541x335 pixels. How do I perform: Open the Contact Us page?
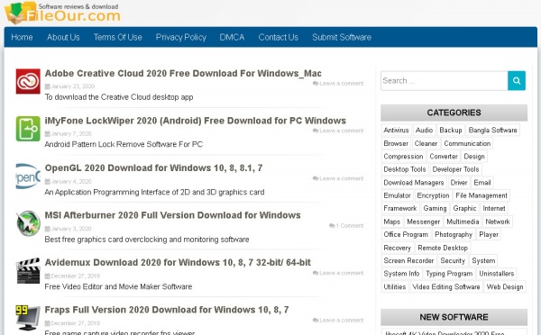pos(278,37)
